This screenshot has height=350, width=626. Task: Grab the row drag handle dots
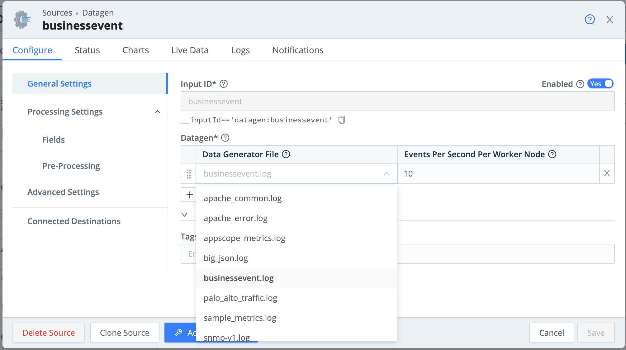pyautogui.click(x=188, y=174)
